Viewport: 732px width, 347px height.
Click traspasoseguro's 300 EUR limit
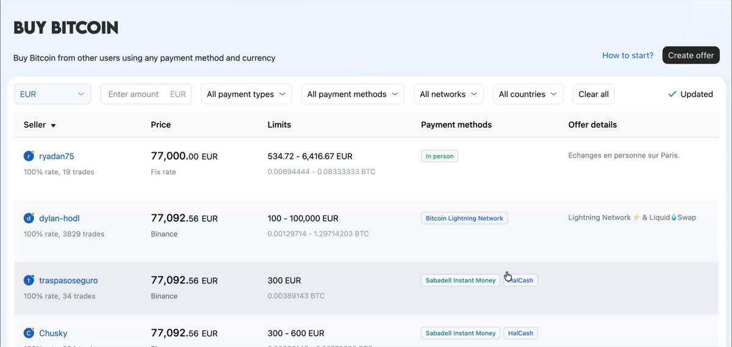(x=284, y=281)
